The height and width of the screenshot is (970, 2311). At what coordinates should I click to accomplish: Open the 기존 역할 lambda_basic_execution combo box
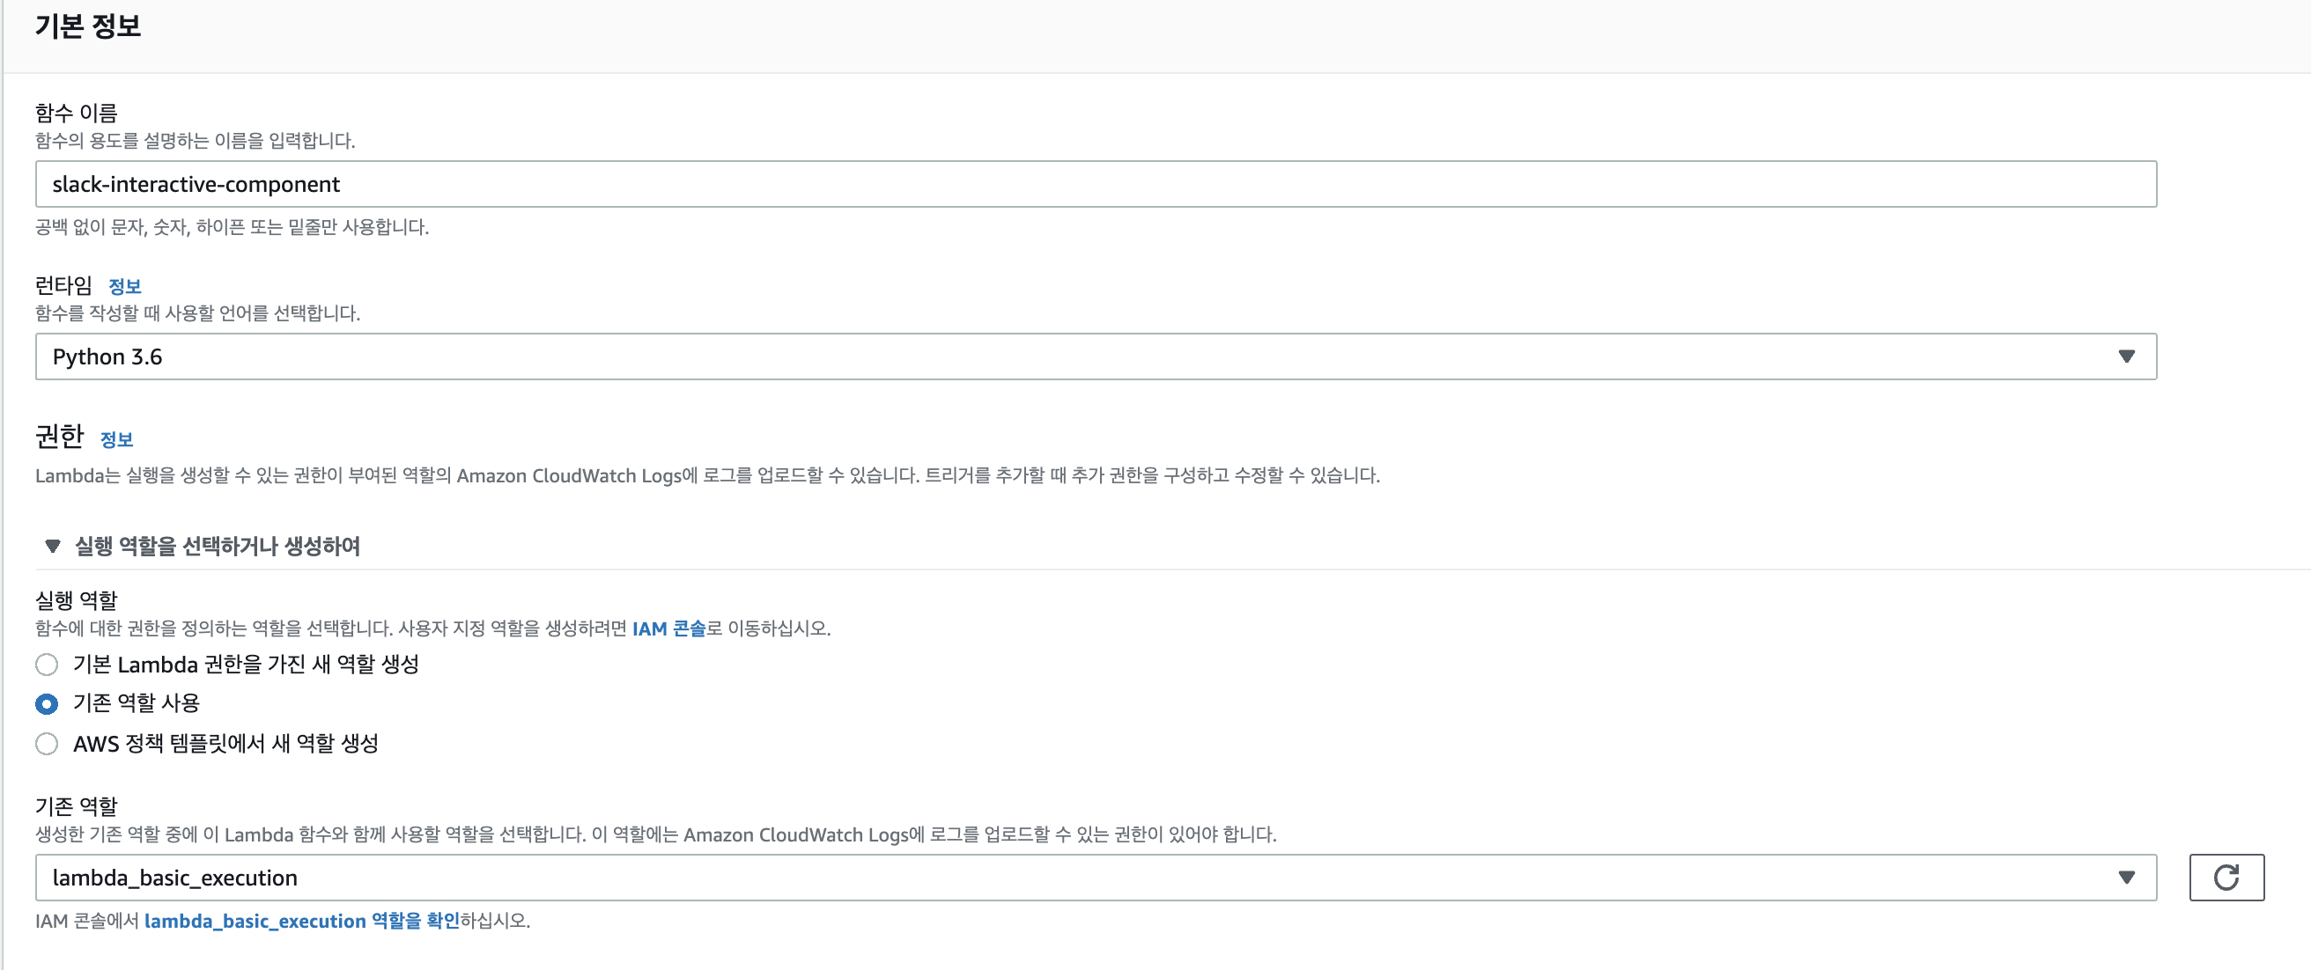[1076, 877]
